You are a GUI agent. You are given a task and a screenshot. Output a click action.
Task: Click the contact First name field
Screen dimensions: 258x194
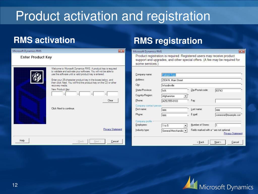pos(174,110)
